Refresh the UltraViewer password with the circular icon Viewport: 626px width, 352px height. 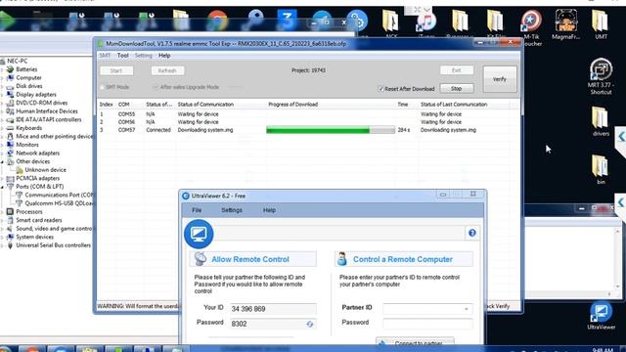(x=310, y=324)
